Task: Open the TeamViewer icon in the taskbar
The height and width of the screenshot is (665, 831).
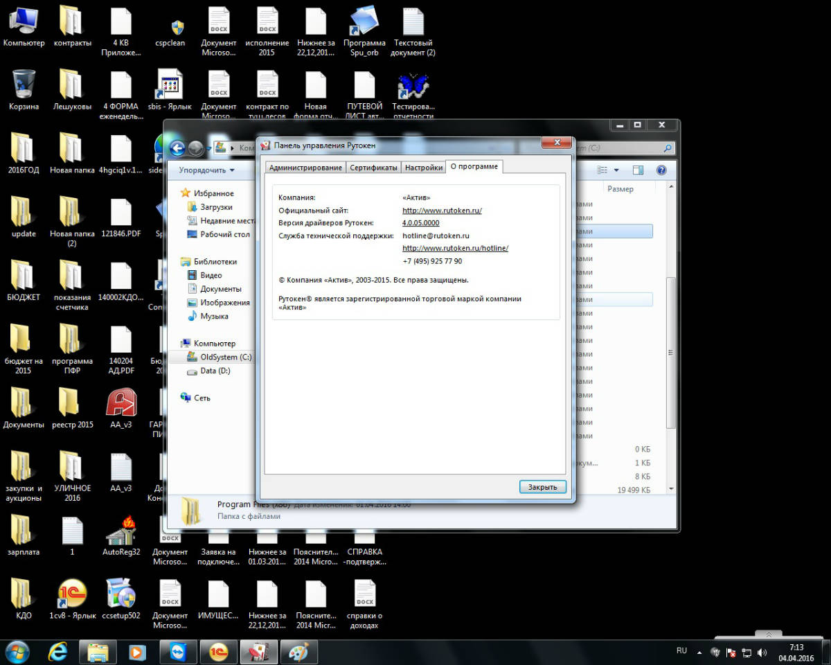Action: 178,652
